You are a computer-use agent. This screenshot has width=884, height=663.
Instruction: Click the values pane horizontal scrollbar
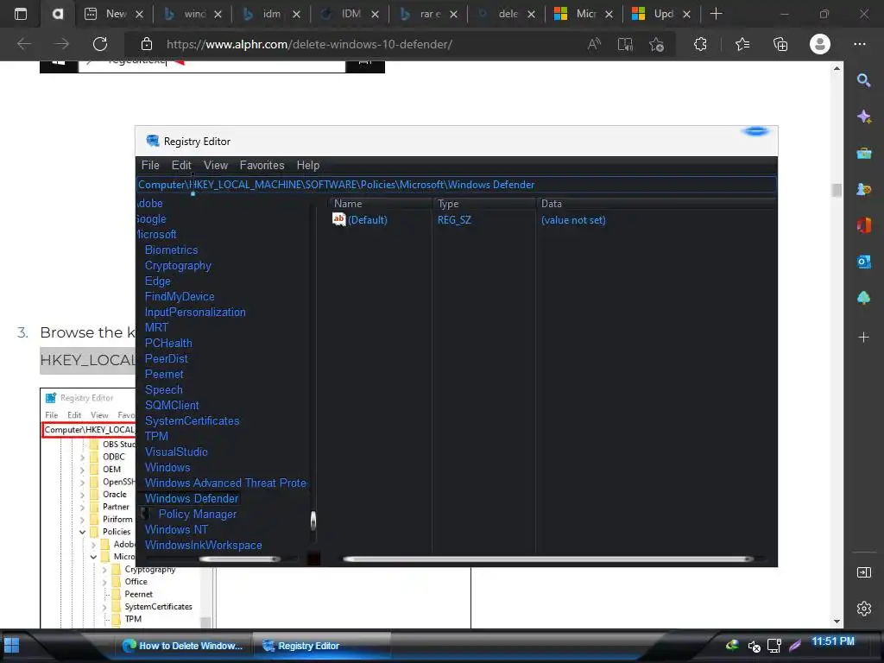548,559
